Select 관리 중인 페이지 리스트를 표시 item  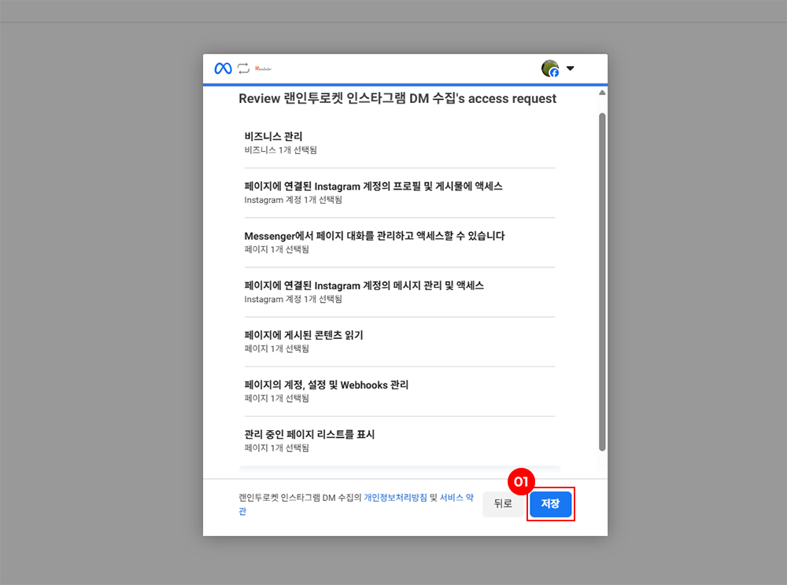pos(399,440)
